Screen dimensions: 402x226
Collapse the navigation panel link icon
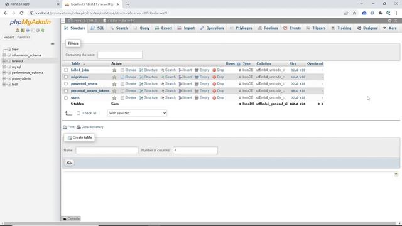(52, 43)
